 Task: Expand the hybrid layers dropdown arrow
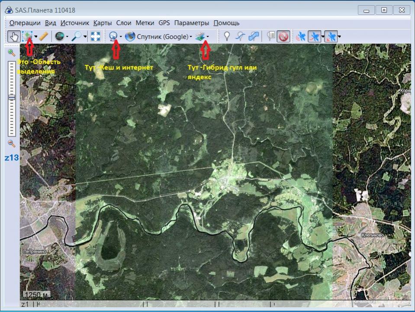208,37
